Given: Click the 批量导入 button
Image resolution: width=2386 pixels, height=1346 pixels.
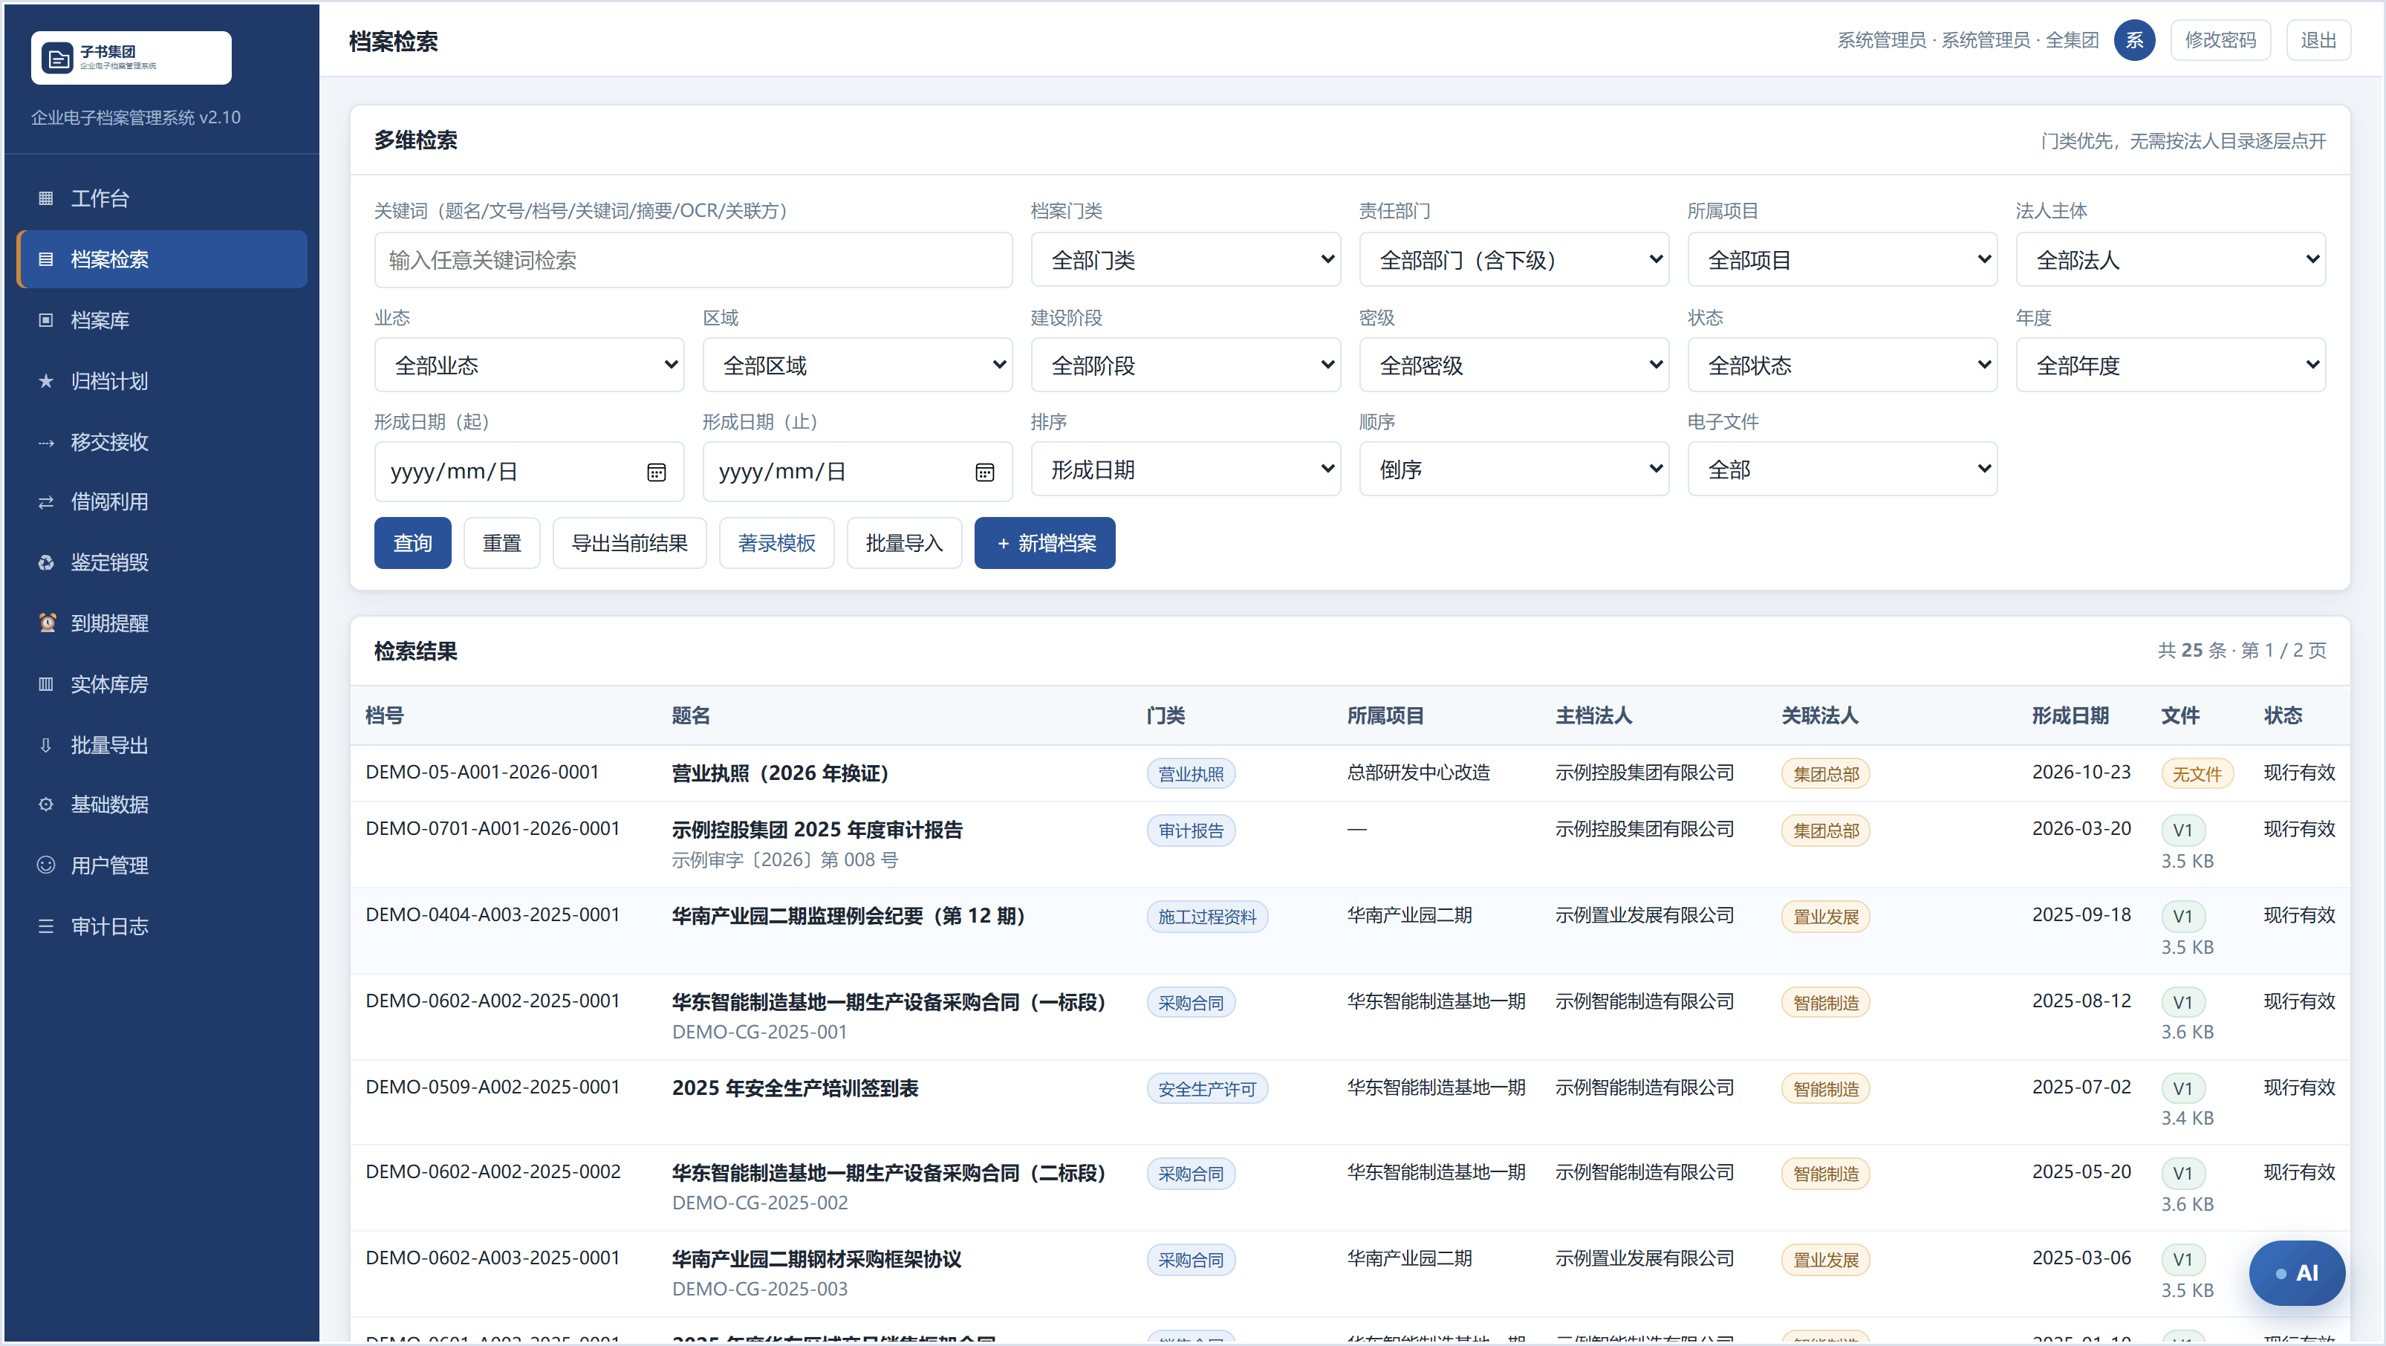Looking at the screenshot, I should pyautogui.click(x=904, y=543).
